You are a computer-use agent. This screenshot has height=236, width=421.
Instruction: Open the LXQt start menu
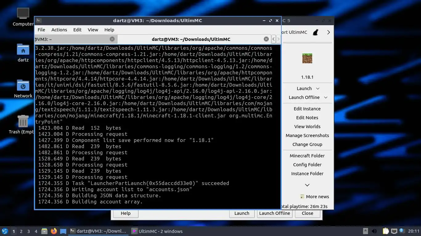[x=5, y=231]
